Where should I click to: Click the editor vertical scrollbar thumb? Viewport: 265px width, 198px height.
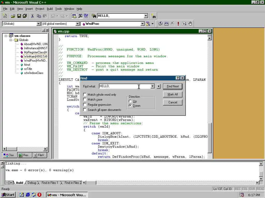click(x=210, y=138)
